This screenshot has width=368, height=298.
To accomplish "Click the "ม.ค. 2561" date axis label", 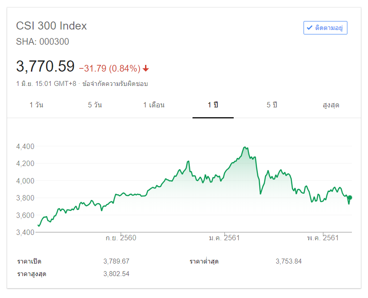I will point(224,238).
